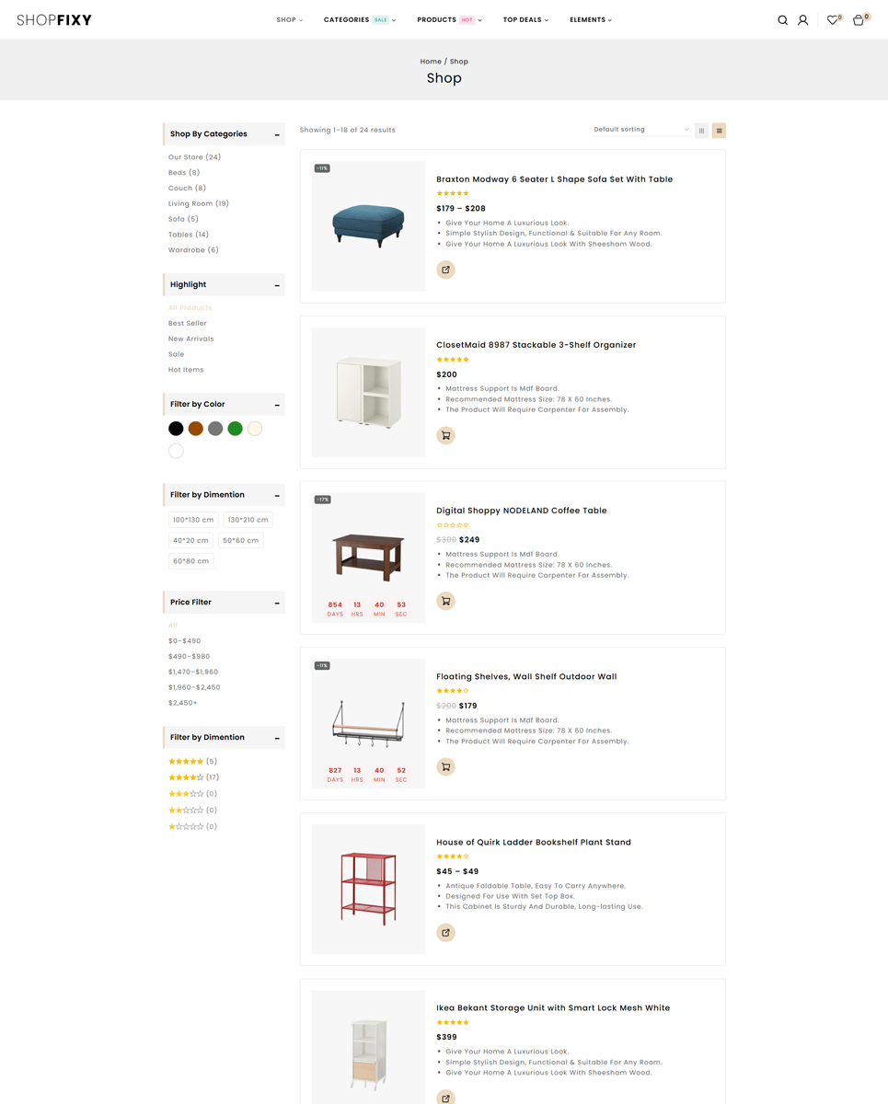Viewport: 888px width, 1104px height.
Task: Open the search icon in header
Action: pos(782,20)
